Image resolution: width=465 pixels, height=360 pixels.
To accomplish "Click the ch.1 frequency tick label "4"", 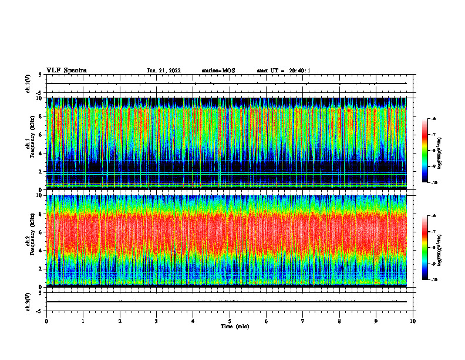I will (x=41, y=154).
